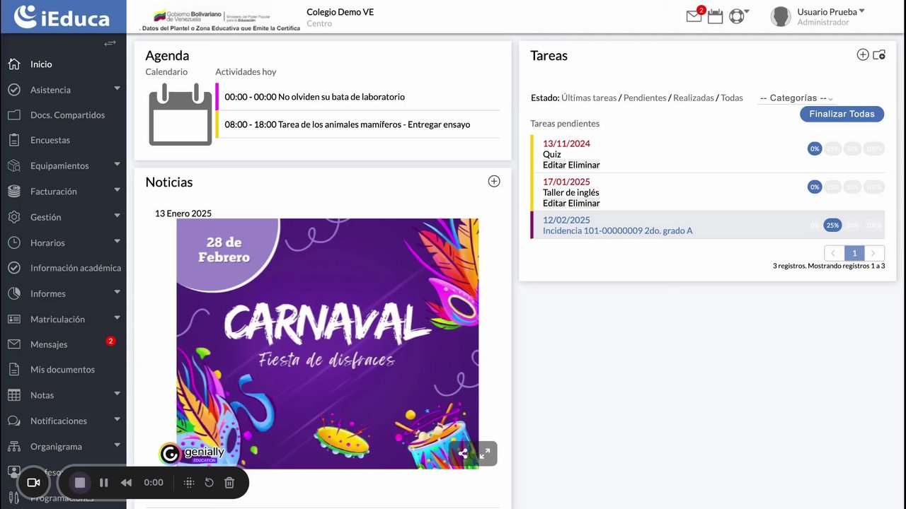Filter tasks by Últimas tareas
The image size is (906, 509).
click(589, 98)
